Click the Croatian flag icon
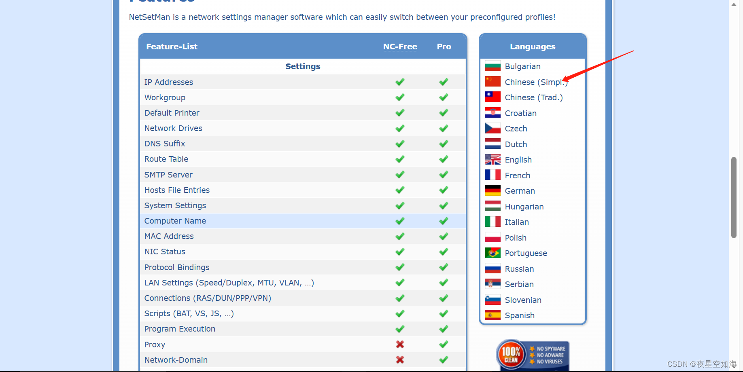This screenshot has width=743, height=372. [493, 113]
